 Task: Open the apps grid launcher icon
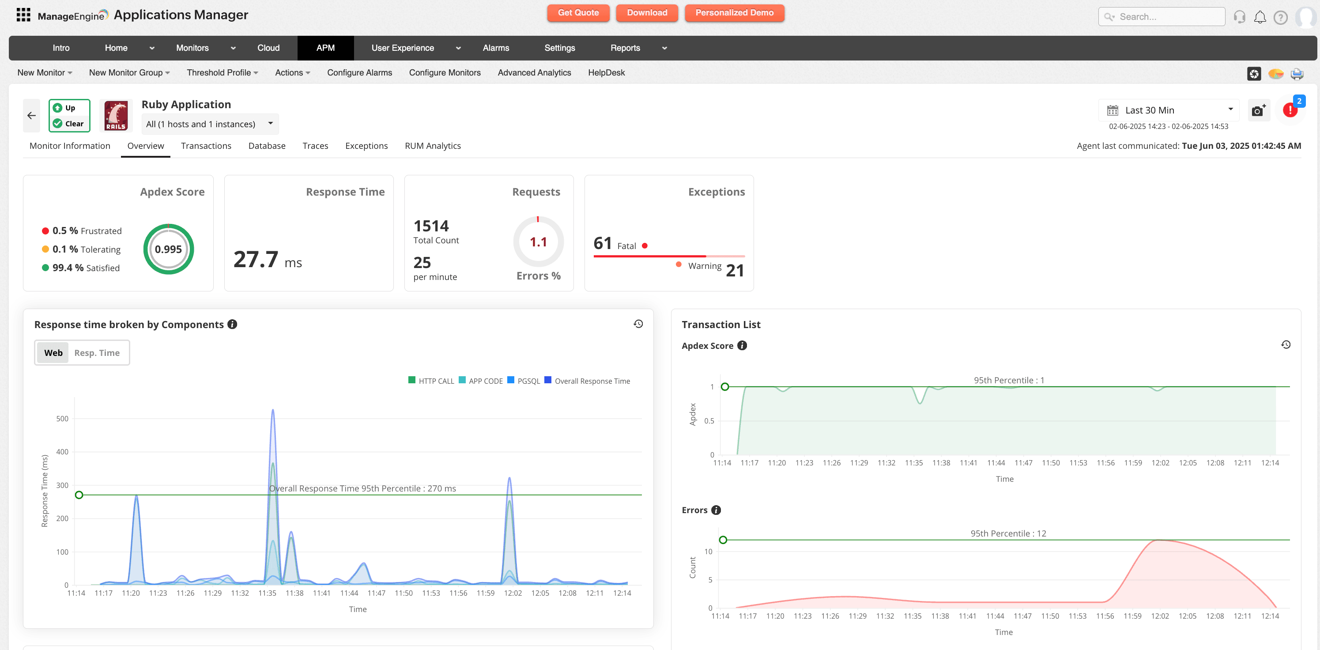23,15
